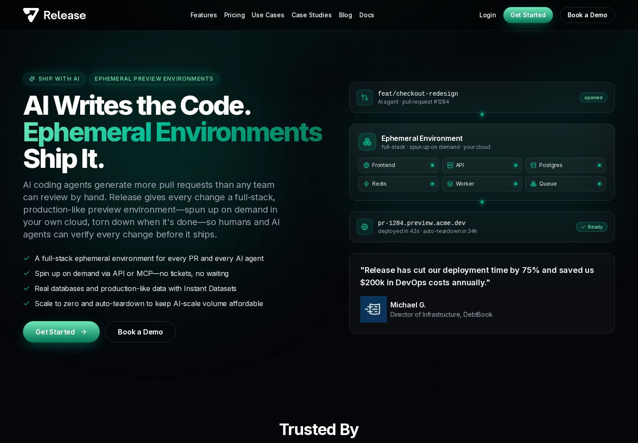The image size is (638, 443).
Task: Go to Case Studies in navigation
Action: point(311,15)
